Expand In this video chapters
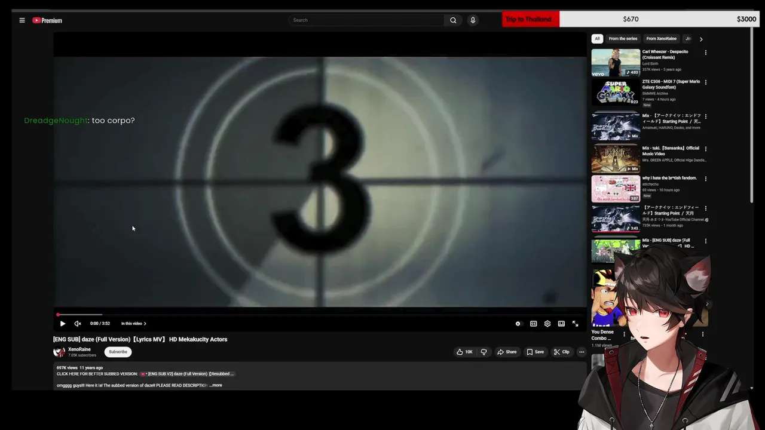Viewport: 765px width, 430px height. [133, 324]
